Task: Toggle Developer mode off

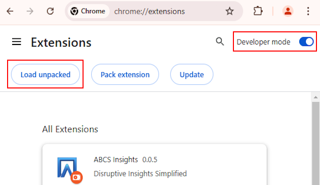Action: tap(306, 42)
